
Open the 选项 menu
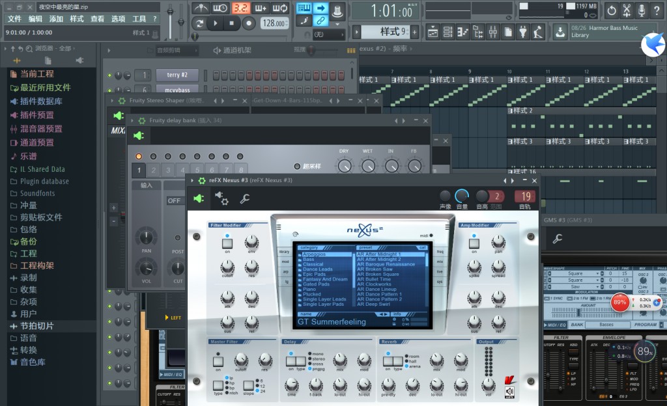pos(118,19)
